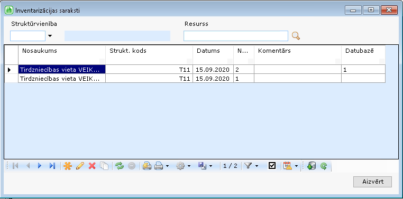Go to the previous record
The height and width of the screenshot is (199, 403).
pos(28,166)
